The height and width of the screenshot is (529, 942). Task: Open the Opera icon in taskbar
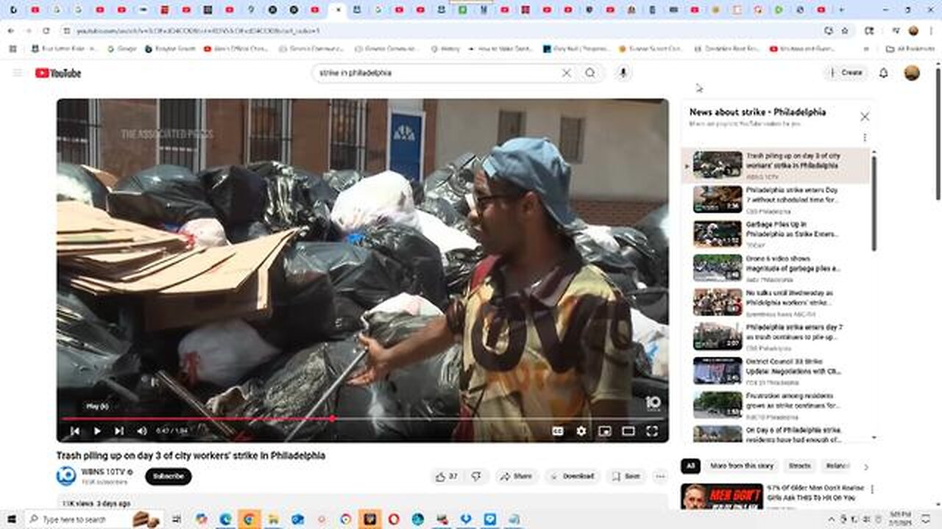click(394, 519)
